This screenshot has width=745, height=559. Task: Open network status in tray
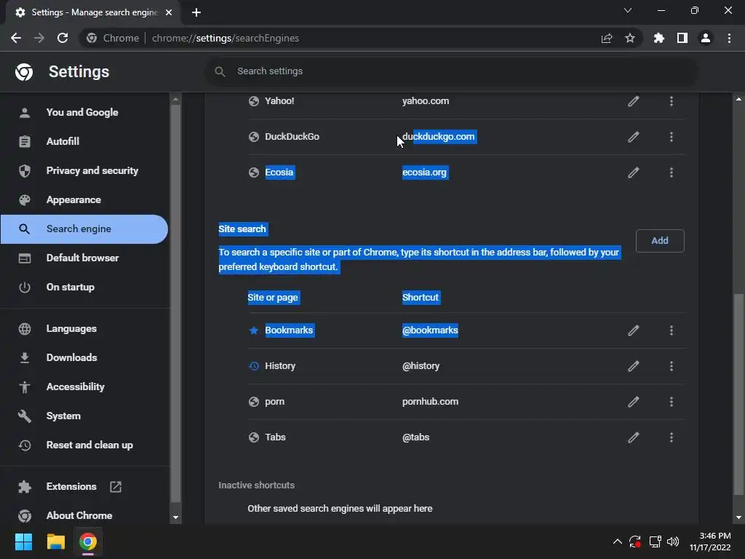[656, 542]
